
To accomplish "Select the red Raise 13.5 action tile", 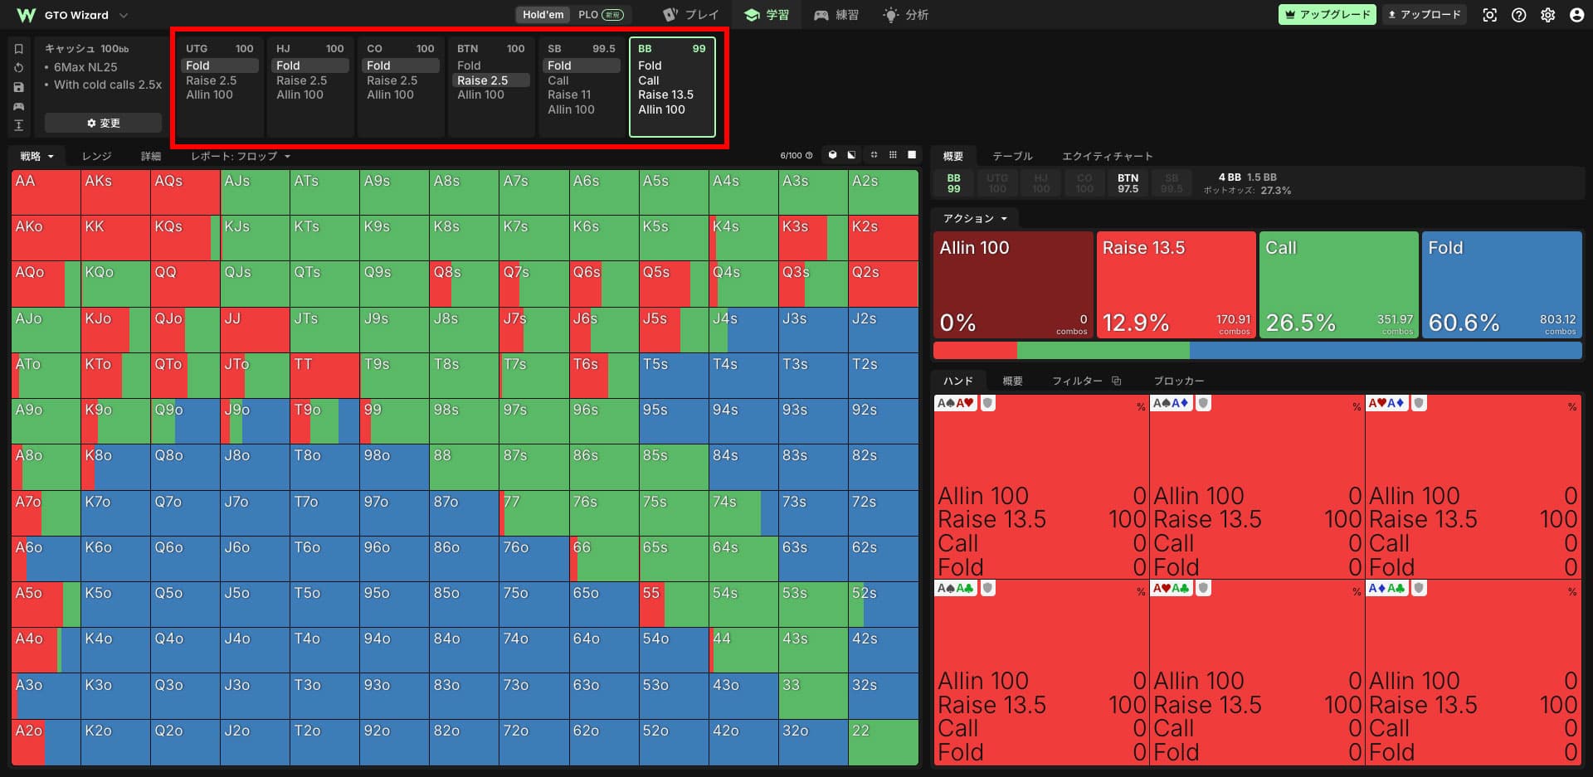I will point(1176,284).
